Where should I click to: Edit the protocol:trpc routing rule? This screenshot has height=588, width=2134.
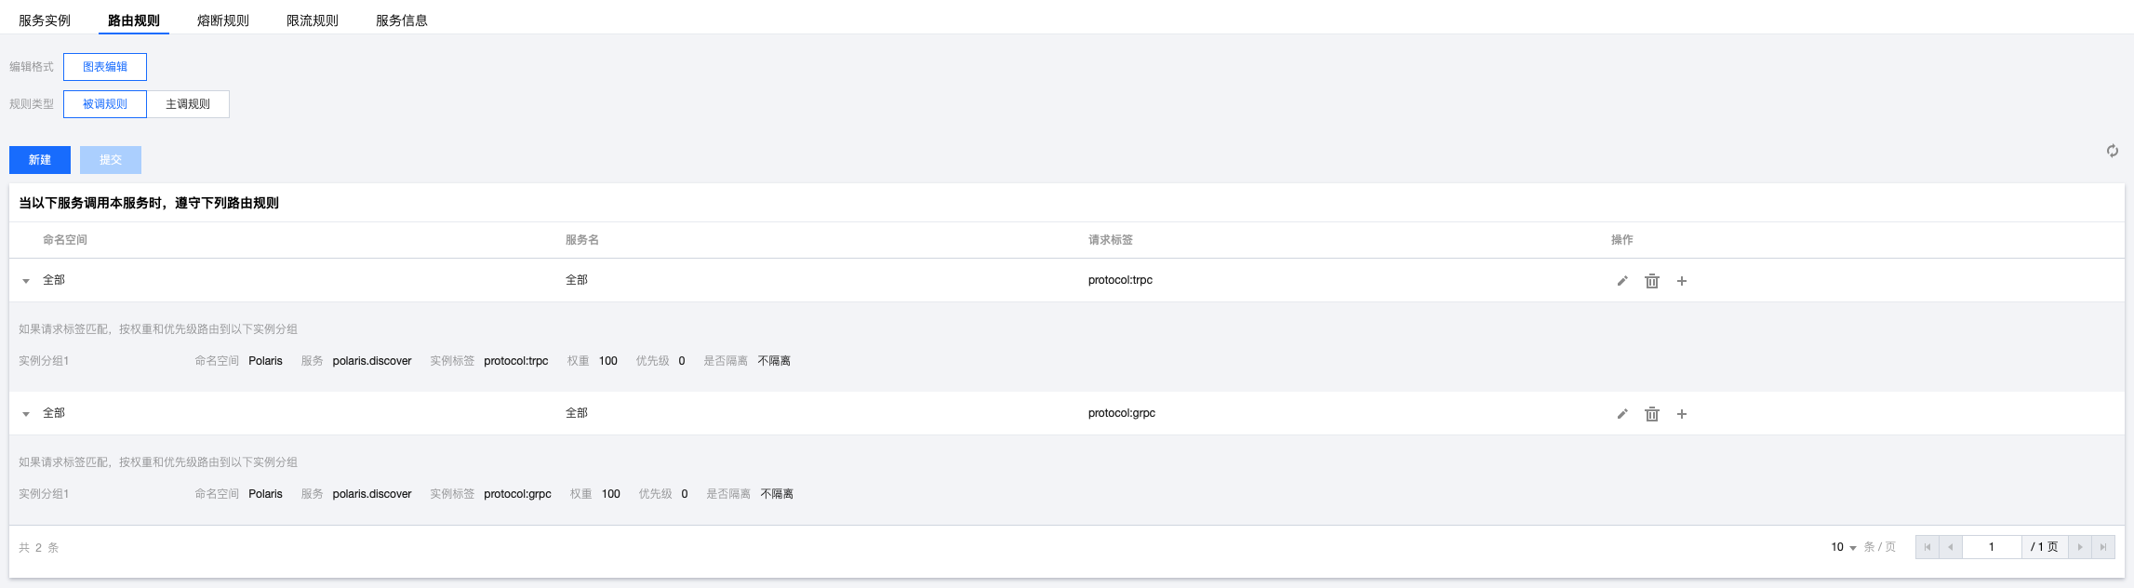pyautogui.click(x=1622, y=281)
